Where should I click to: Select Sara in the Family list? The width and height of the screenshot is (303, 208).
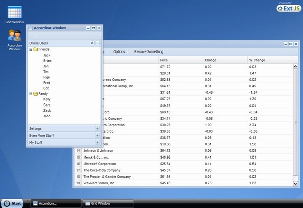tap(47, 105)
